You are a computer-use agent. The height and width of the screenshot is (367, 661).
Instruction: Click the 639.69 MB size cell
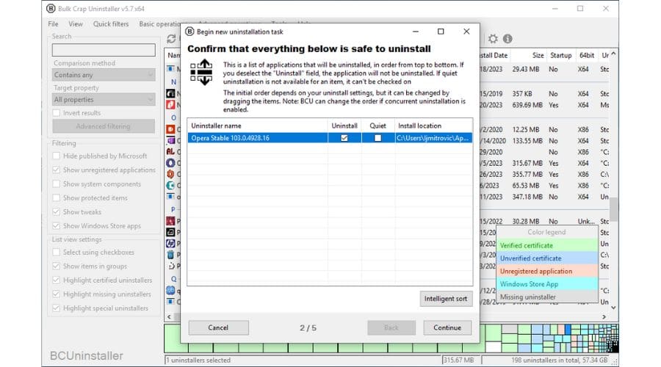(527, 105)
